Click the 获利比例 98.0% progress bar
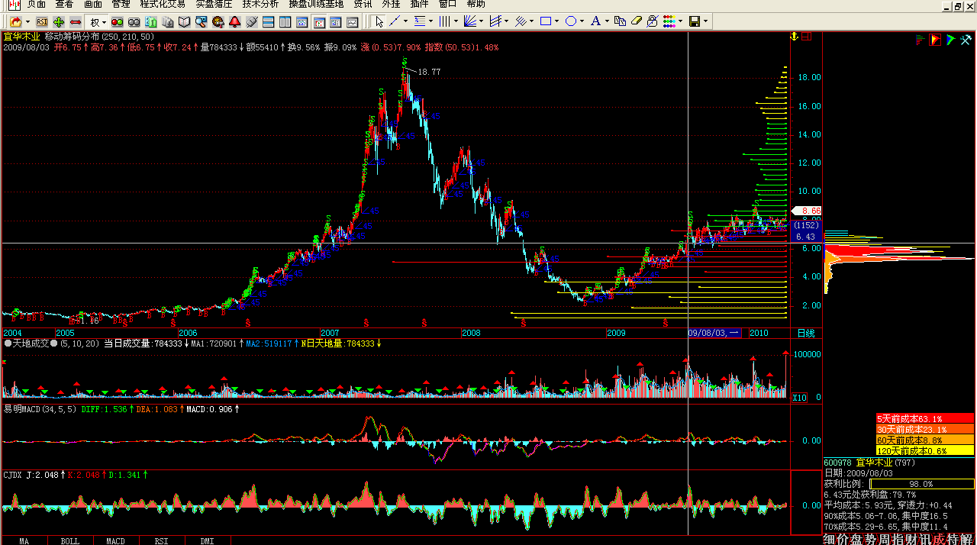This screenshot has height=545, width=977. click(x=922, y=484)
